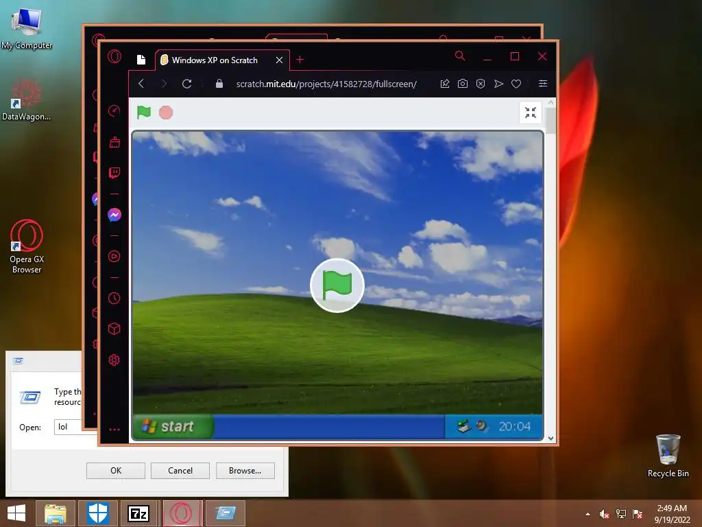Open the start page document icon
The image size is (702, 527).
click(x=141, y=60)
